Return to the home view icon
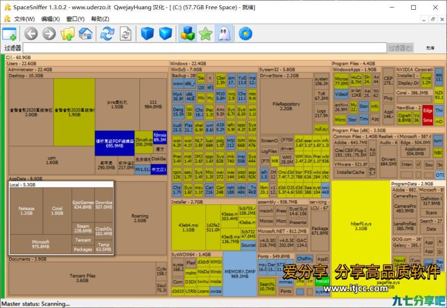Image resolution: width=447 pixels, height=308 pixels. [85, 33]
